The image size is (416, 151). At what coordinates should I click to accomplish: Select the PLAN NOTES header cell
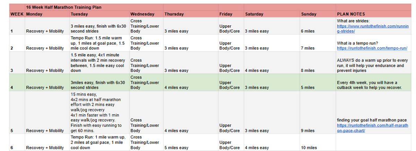pyautogui.click(x=351, y=14)
